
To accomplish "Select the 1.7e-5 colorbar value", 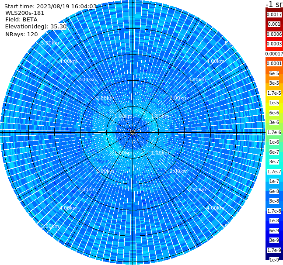I will [x=274, y=93].
